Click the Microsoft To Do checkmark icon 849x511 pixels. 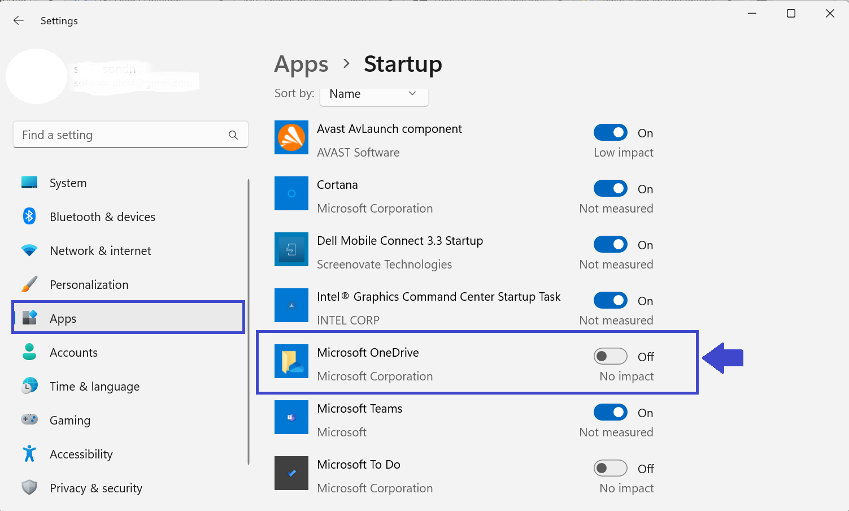[291, 473]
